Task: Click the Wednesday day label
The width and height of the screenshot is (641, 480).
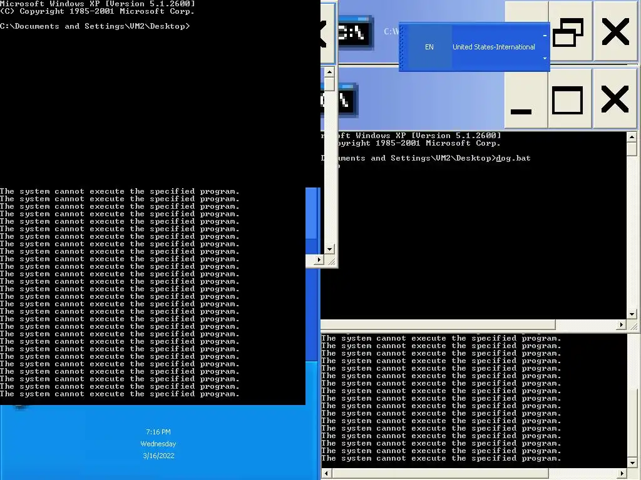Action: point(158,444)
